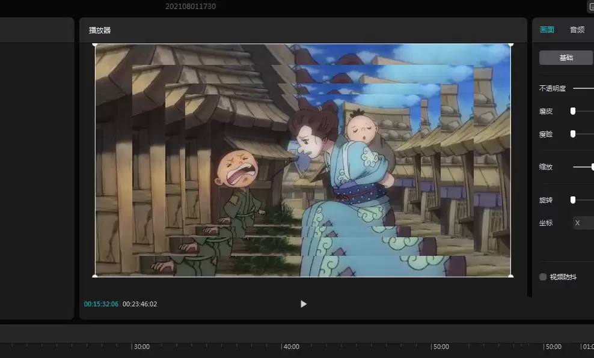The width and height of the screenshot is (594, 358).
Task: Click the 瘦脸 slim-face slider handle
Action: click(x=572, y=134)
